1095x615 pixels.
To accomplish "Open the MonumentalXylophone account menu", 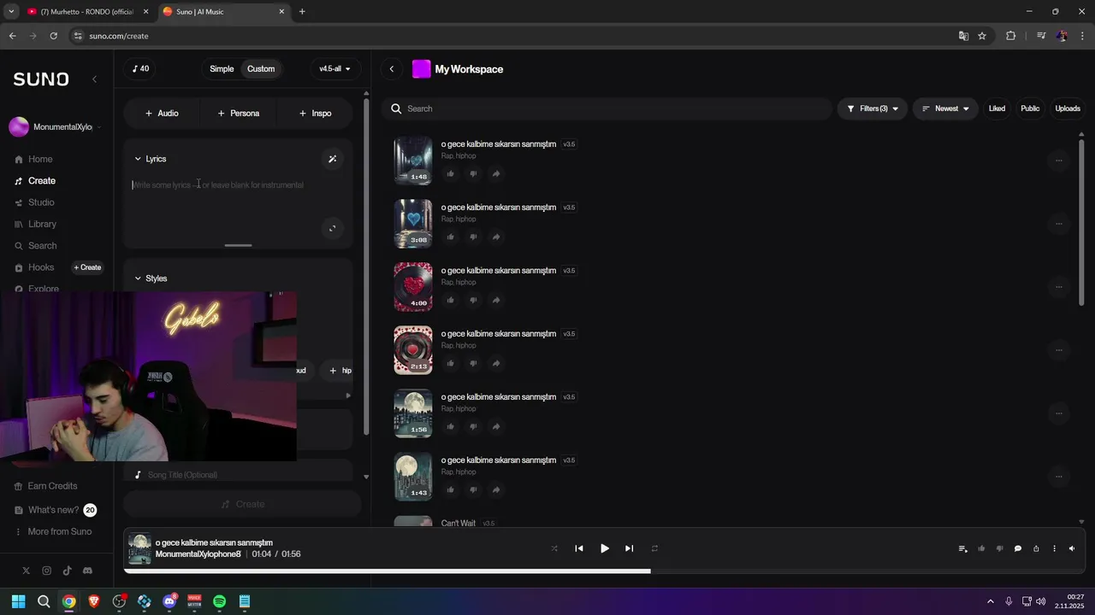I will (56, 127).
